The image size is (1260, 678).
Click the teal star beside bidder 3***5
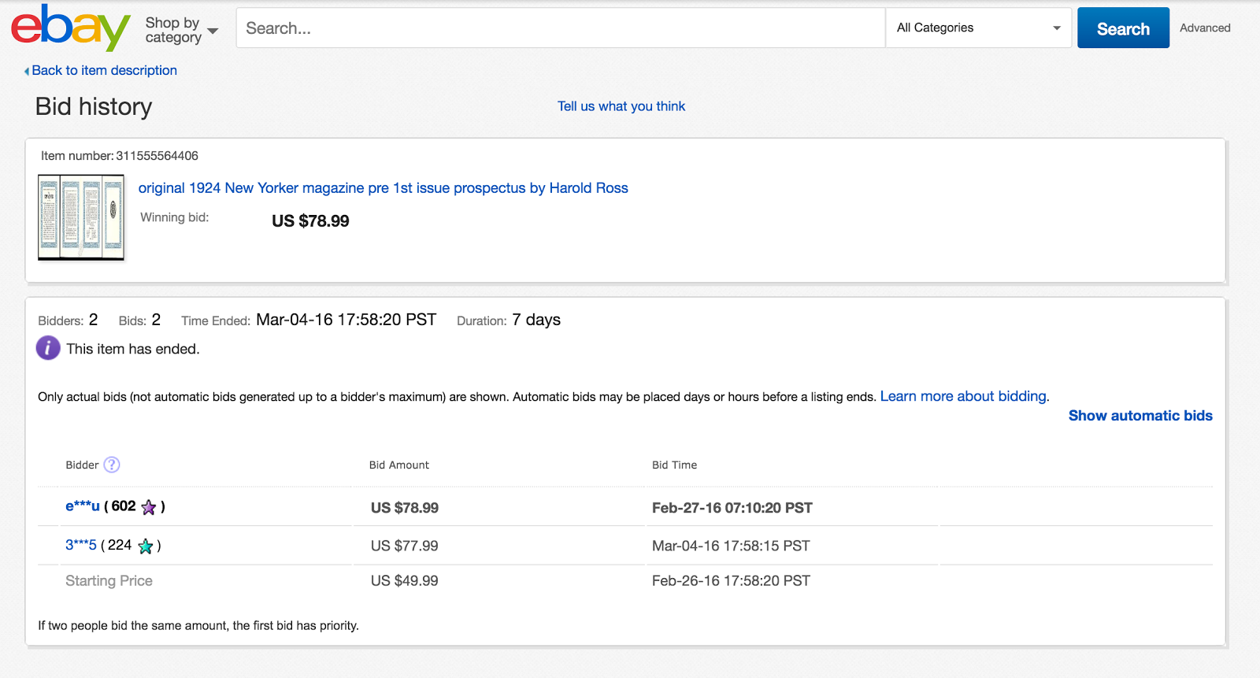146,546
